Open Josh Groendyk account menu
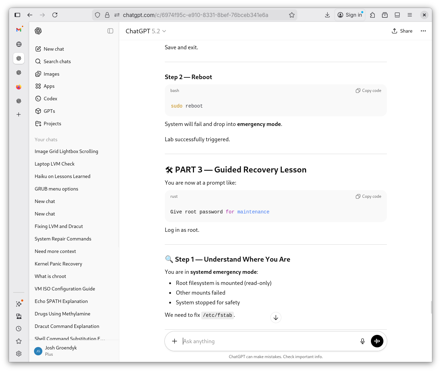The height and width of the screenshot is (372, 441). tap(61, 351)
